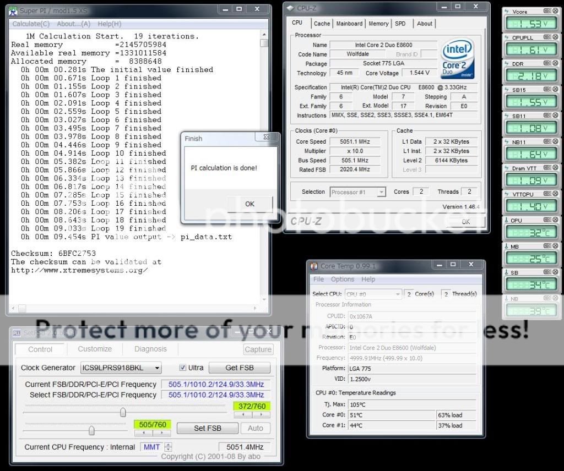
Task: Click the Capture button in SetFSB
Action: click(258, 349)
